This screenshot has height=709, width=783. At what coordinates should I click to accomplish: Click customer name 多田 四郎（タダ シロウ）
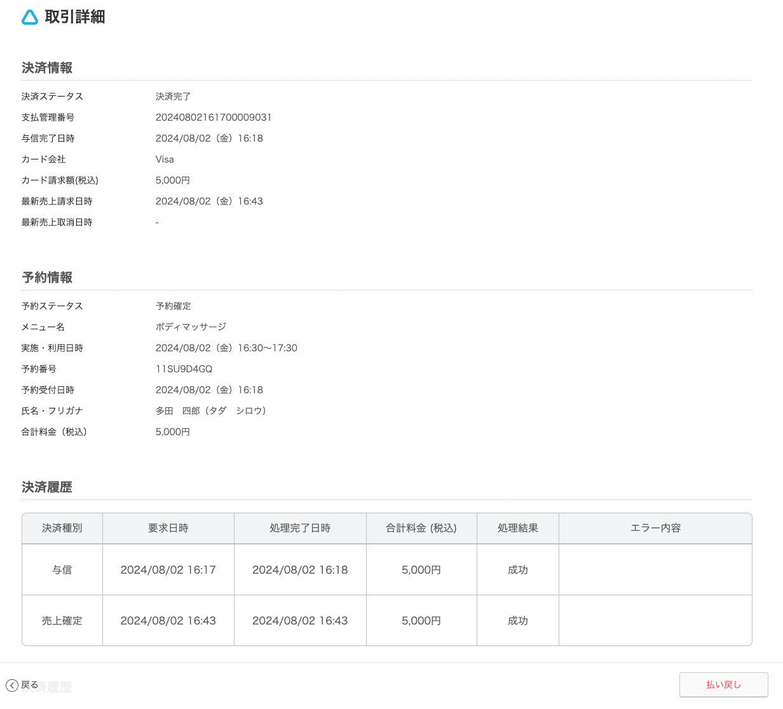pos(213,411)
